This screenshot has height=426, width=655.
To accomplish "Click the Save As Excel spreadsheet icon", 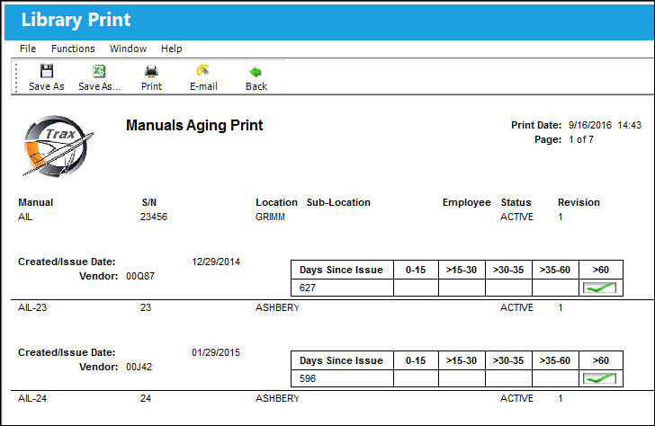I will (x=99, y=71).
